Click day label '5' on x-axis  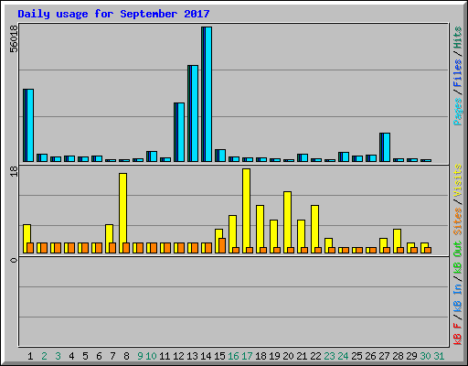[85, 356]
